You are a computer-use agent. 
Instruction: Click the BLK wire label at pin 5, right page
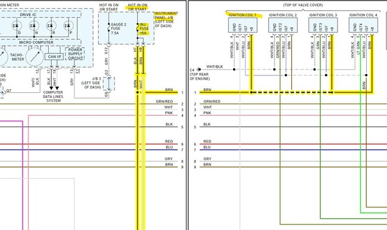coord(207,124)
